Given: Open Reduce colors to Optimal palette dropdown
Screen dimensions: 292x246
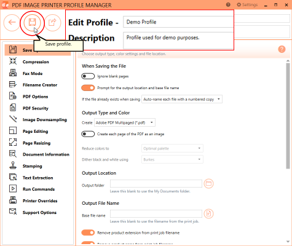Looking at the screenshot, I should click(172, 148).
